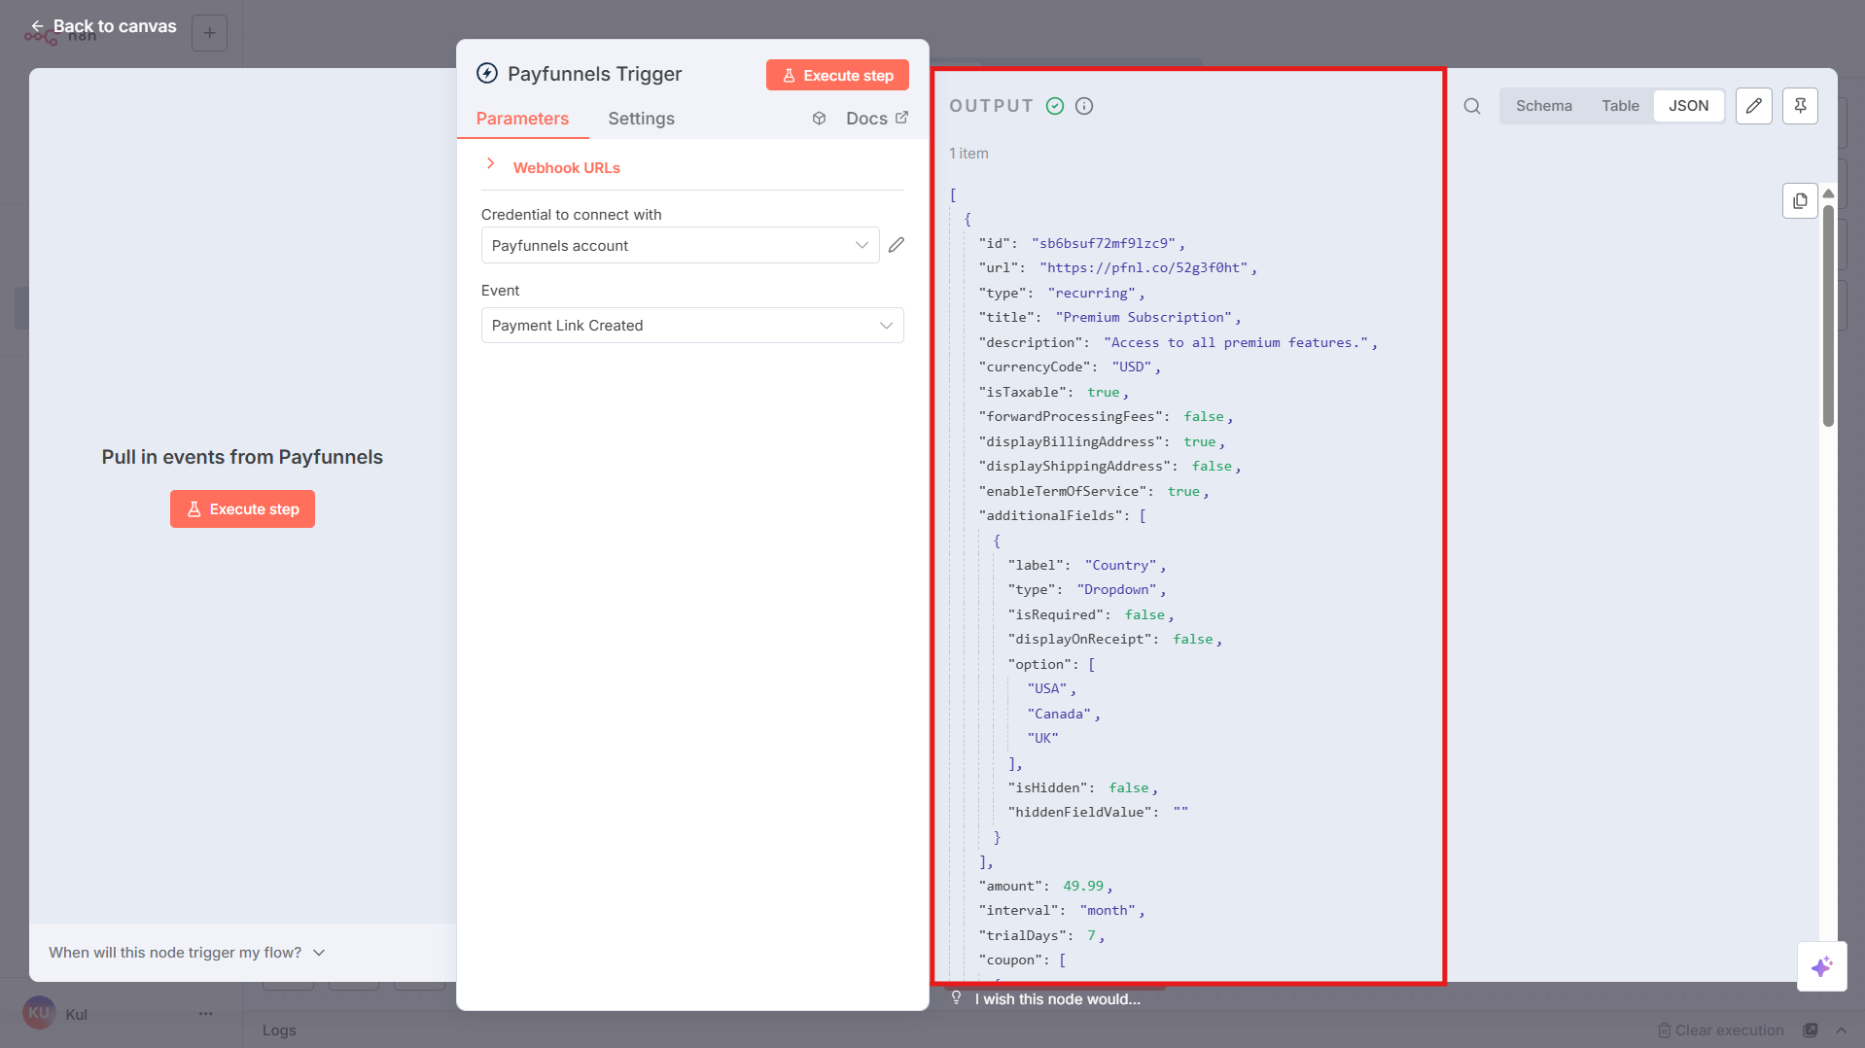Select the "Country" label value
Screen dimensions: 1865x1048
pyautogui.click(x=1120, y=565)
